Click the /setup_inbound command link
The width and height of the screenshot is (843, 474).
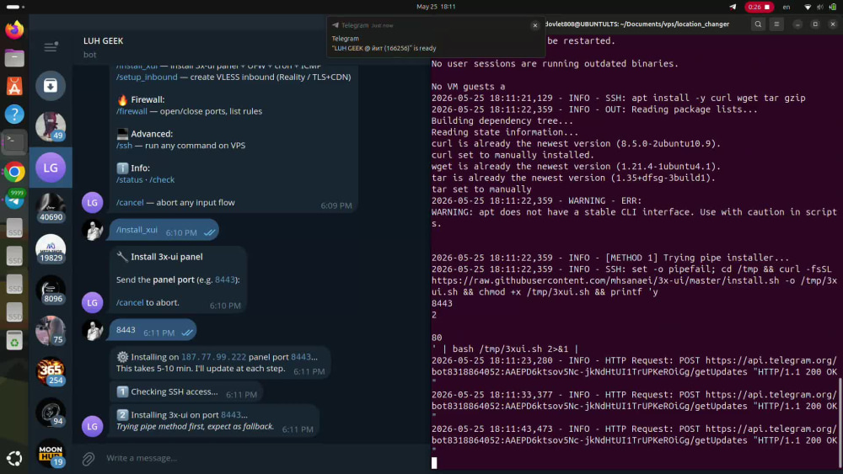pyautogui.click(x=147, y=77)
